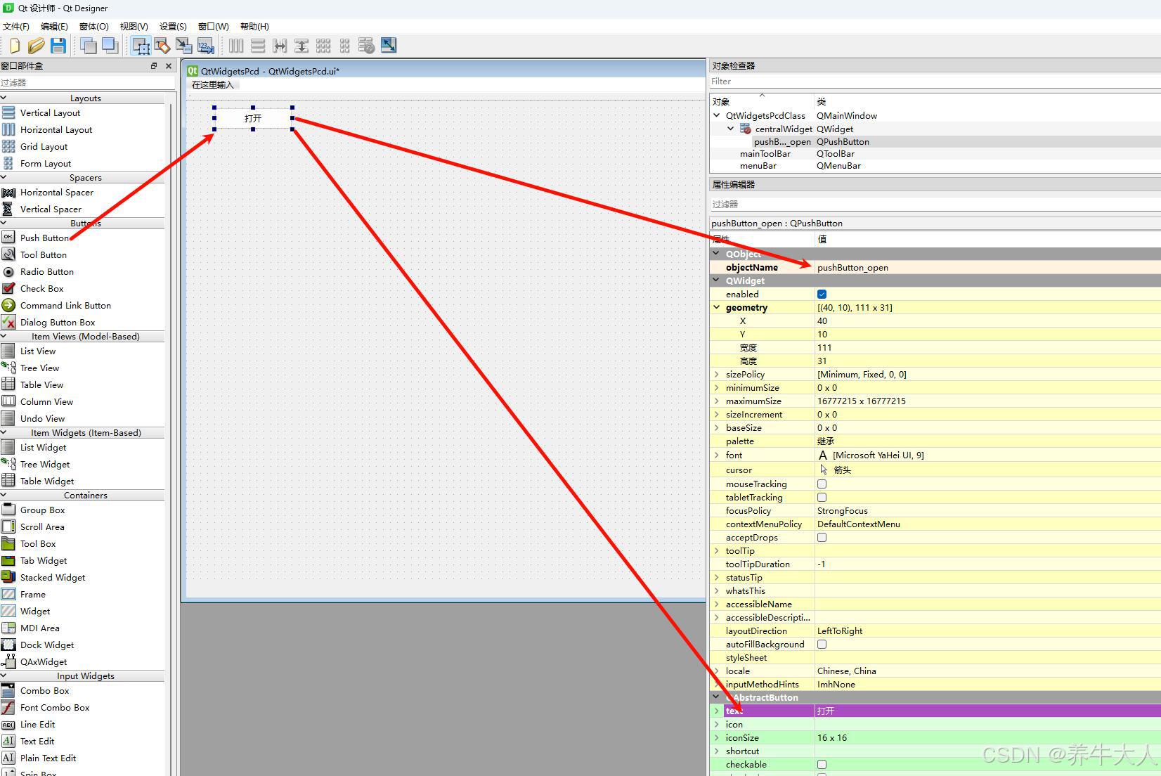Click the Bring to Front toolbar icon

click(110, 46)
